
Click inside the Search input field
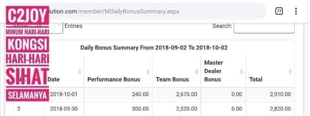[x=264, y=27]
